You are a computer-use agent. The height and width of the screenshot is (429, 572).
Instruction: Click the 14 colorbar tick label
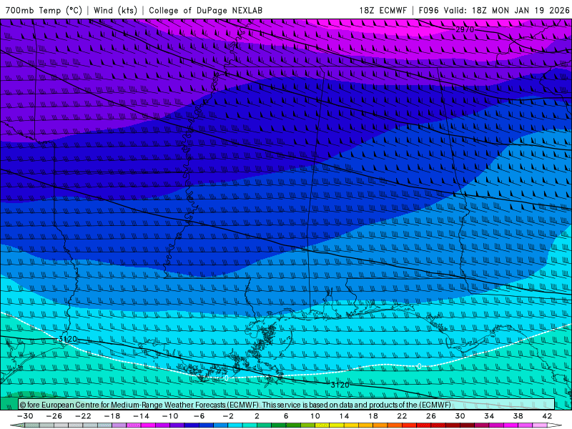pyautogui.click(x=344, y=416)
